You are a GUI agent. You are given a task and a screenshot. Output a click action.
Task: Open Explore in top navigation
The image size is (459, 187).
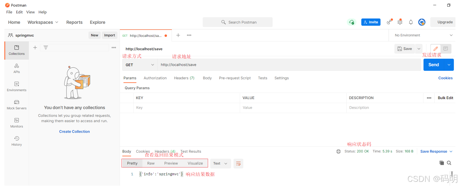(97, 22)
